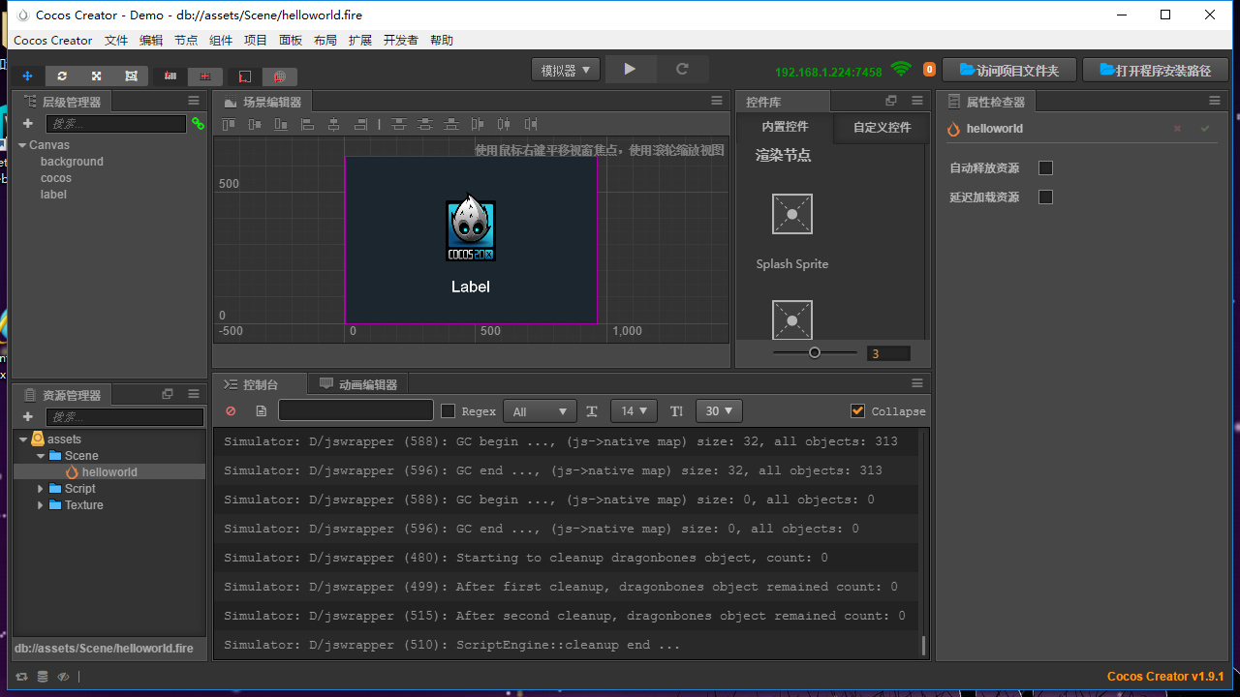
Task: Distribute nodes by left edges
Action: (478, 124)
